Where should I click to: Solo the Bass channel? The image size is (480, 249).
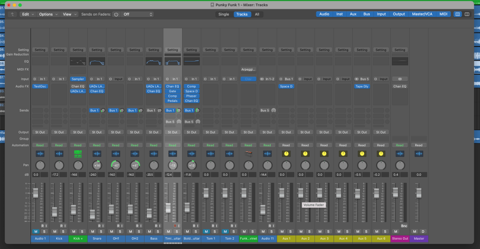[x=157, y=231]
